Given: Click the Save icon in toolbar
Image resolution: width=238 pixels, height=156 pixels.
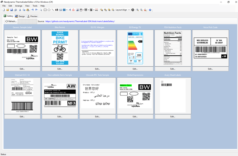Looking at the screenshot, I should 11,10.
